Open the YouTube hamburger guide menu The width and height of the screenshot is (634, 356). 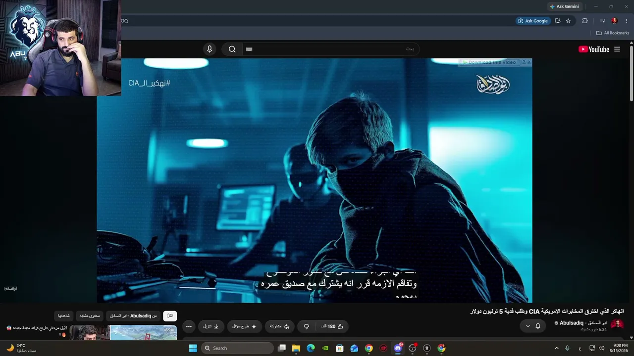point(617,49)
